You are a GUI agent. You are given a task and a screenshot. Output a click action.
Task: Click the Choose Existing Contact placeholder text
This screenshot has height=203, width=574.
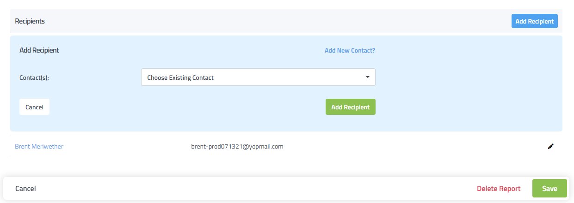coord(180,78)
